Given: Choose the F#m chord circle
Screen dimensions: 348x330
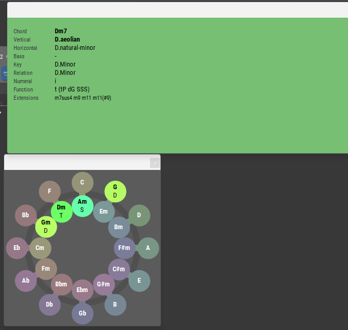Looking at the screenshot, I should pos(125,248).
